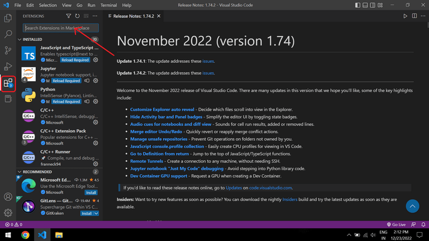Open the GitLens Install dropdown arrow
Screen dimensions: 429x241
coord(96,214)
